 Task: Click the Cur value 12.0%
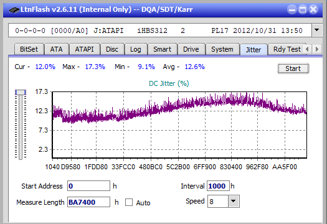tap(45, 67)
